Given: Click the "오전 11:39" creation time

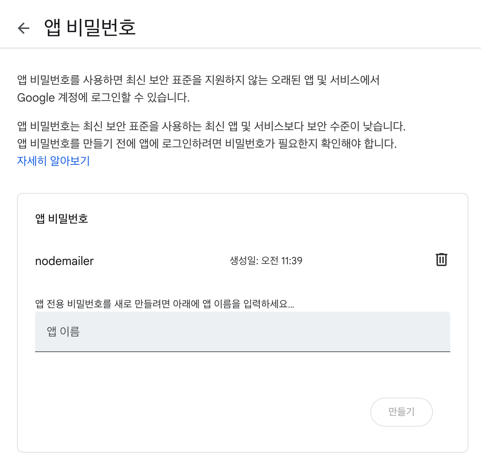Looking at the screenshot, I should (282, 261).
